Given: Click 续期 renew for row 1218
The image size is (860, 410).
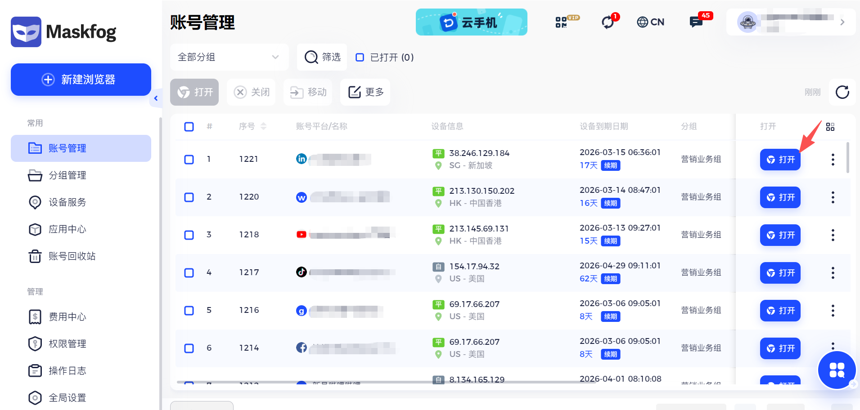Looking at the screenshot, I should 611,241.
